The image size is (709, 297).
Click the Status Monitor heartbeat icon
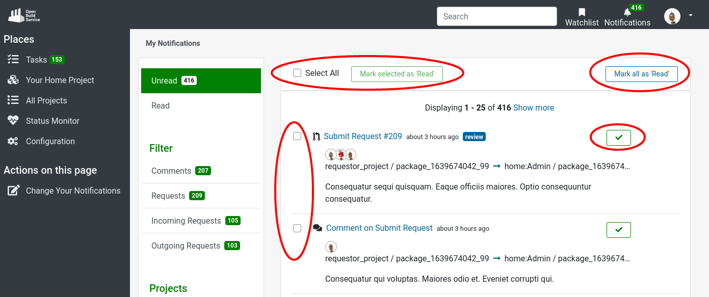coord(13,121)
